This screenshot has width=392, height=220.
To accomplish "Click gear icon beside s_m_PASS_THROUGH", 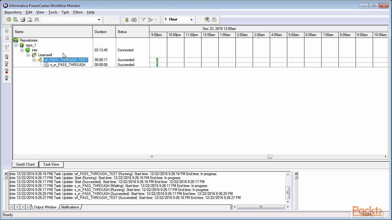I will coord(46,65).
